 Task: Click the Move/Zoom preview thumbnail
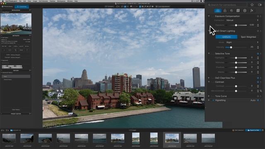click(x=16, y=24)
